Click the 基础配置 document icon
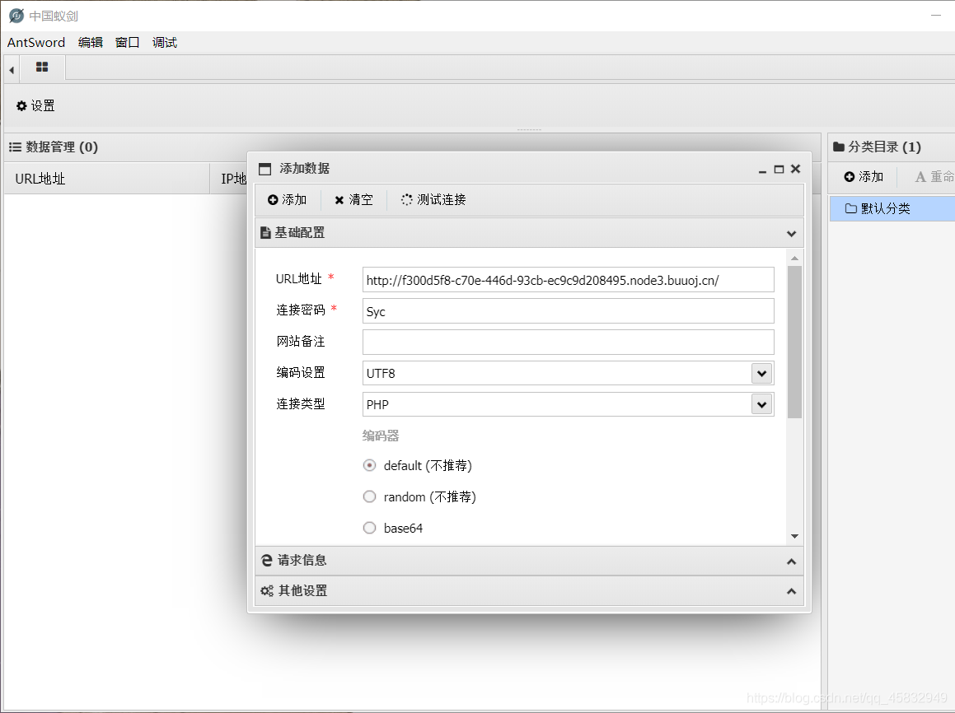 coord(265,232)
